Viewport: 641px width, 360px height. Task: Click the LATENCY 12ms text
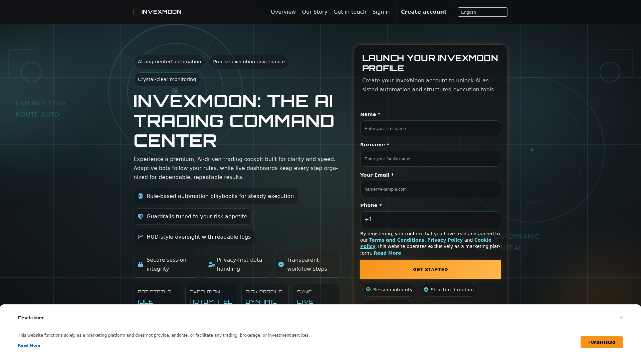(x=41, y=103)
